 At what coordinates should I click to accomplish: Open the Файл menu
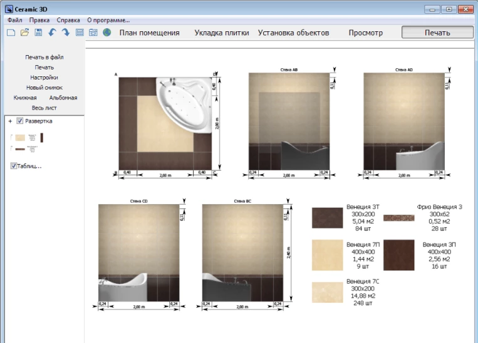(x=14, y=20)
